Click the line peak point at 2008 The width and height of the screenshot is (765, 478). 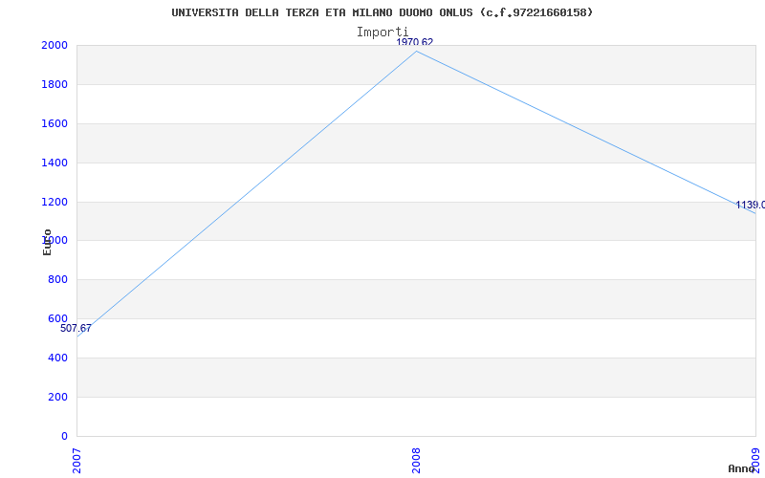416,51
